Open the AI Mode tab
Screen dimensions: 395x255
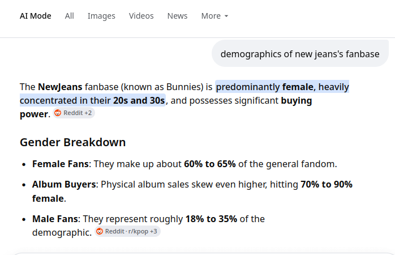point(36,16)
